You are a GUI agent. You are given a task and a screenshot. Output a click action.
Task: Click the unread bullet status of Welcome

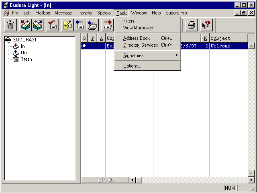(x=84, y=45)
